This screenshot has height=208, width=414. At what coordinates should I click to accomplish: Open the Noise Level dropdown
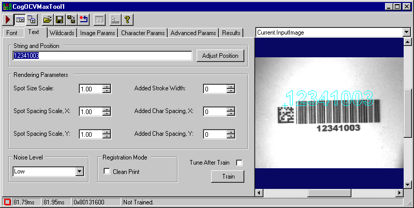pyautogui.click(x=80, y=172)
